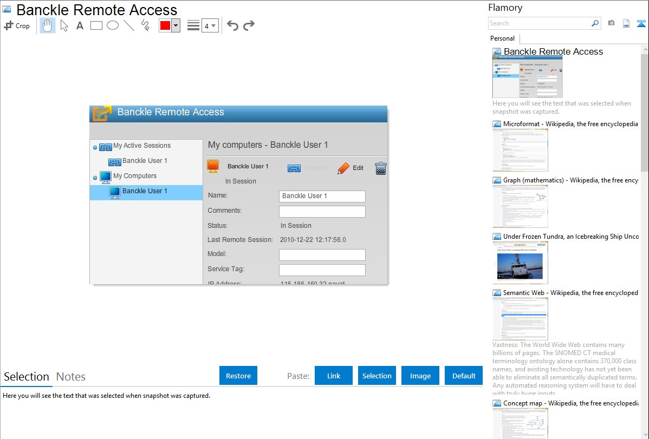Select the My Computers tree item
This screenshot has height=439, width=649.
(x=135, y=176)
